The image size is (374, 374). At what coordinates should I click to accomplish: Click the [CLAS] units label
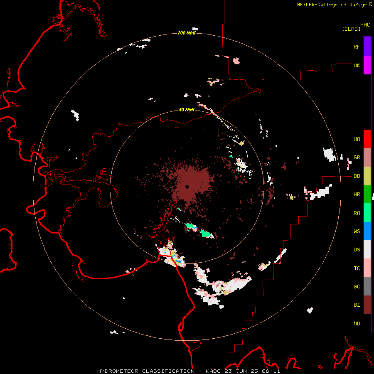[351, 29]
